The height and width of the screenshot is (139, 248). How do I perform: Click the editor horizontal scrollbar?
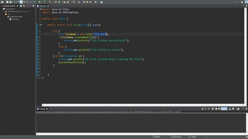coord(143,105)
